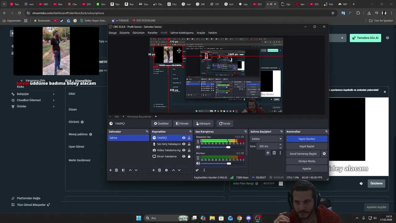Hide the Ses Giriş Yakalayıcısı source
This screenshot has width=396, height=223.
184,144
